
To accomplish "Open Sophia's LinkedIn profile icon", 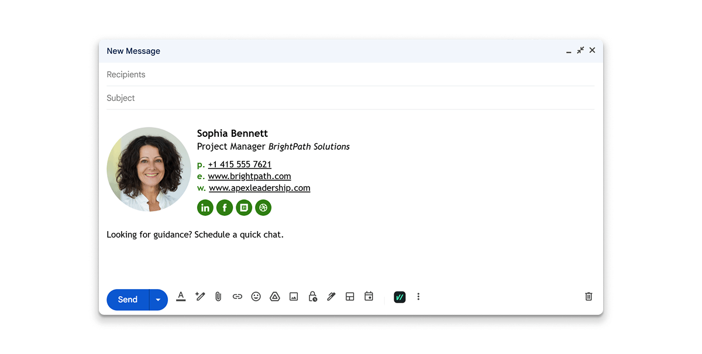I will 205,207.
